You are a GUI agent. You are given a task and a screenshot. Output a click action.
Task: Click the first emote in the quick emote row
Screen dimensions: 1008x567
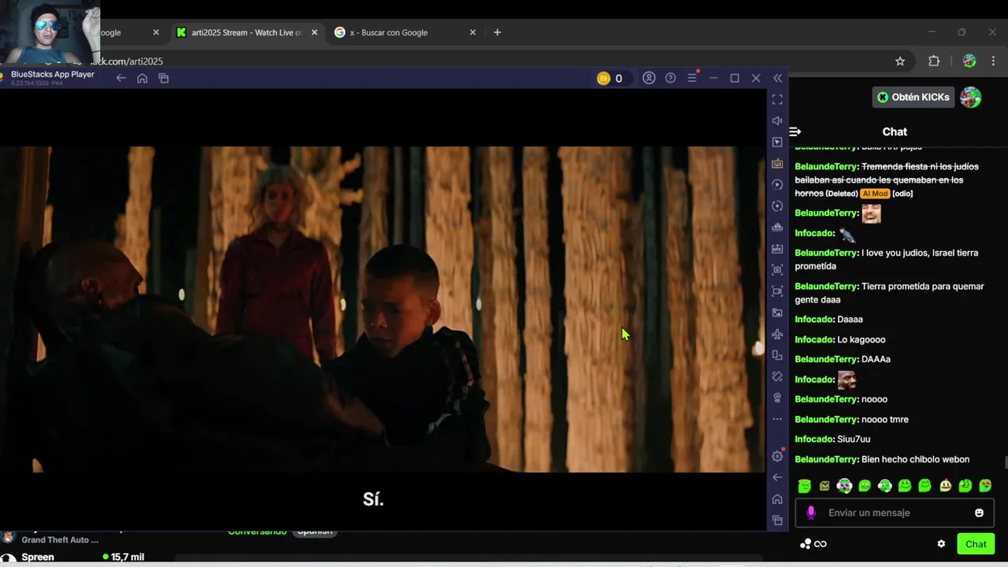[x=804, y=486]
